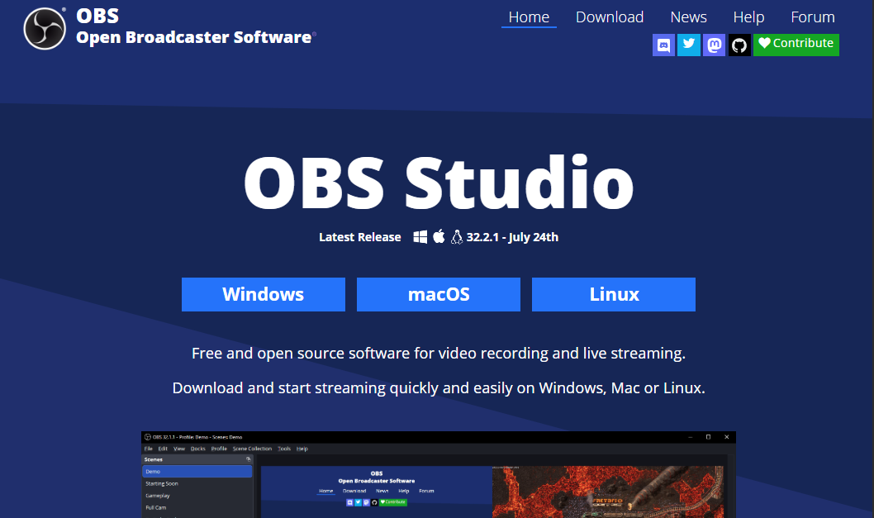Download OBS for macOS button
Viewport: 874px width, 518px height.
click(x=439, y=294)
